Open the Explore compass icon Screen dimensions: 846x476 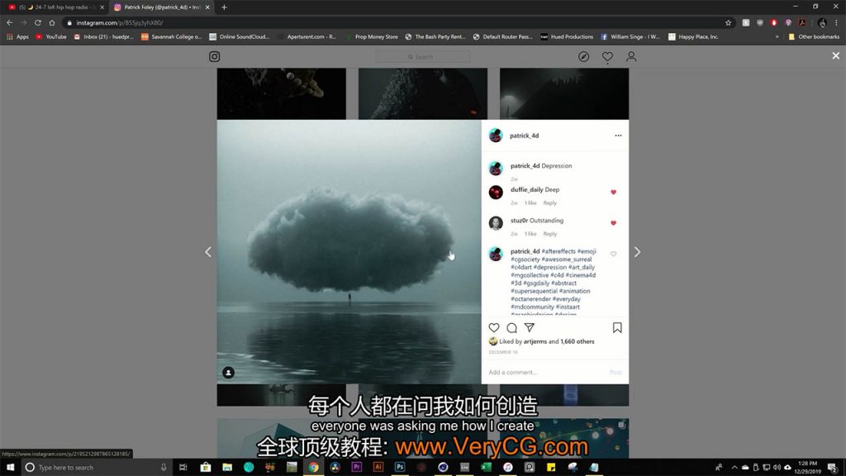point(584,57)
